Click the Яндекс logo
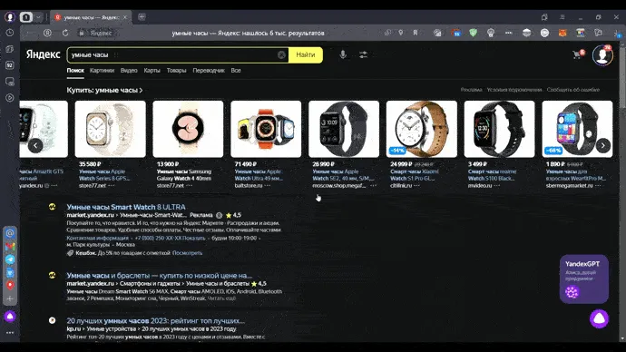The width and height of the screenshot is (626, 352). click(x=44, y=54)
